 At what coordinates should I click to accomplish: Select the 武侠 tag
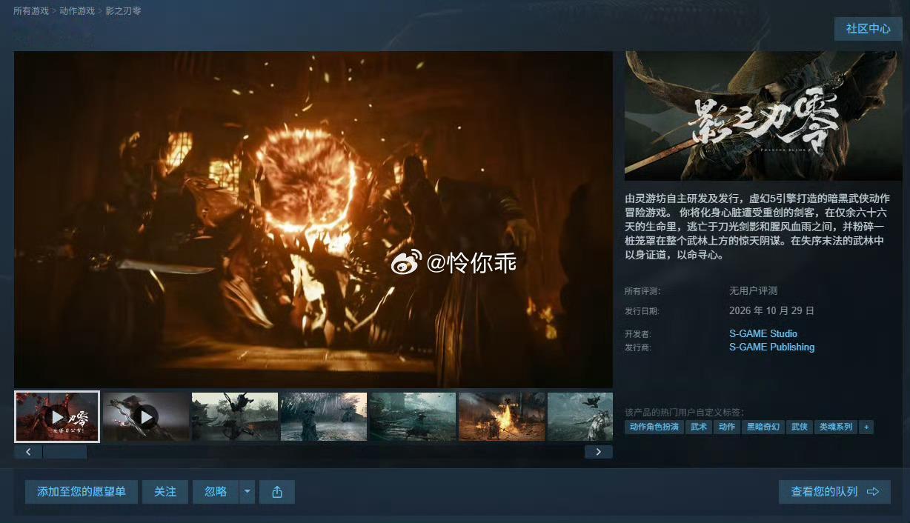click(799, 427)
